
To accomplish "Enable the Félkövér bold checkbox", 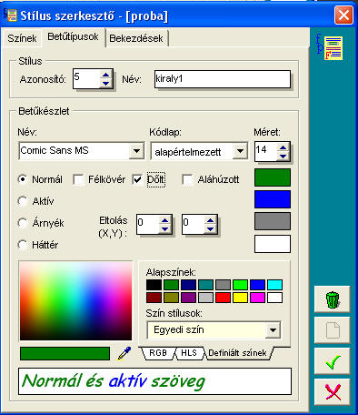I will pos(78,179).
